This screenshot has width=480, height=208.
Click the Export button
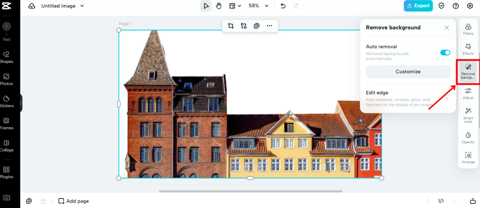coord(418,6)
